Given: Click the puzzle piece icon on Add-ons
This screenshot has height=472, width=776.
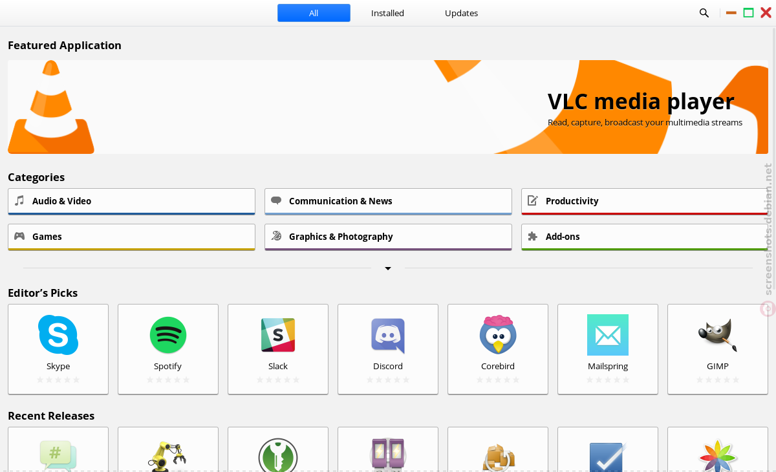Looking at the screenshot, I should point(533,236).
